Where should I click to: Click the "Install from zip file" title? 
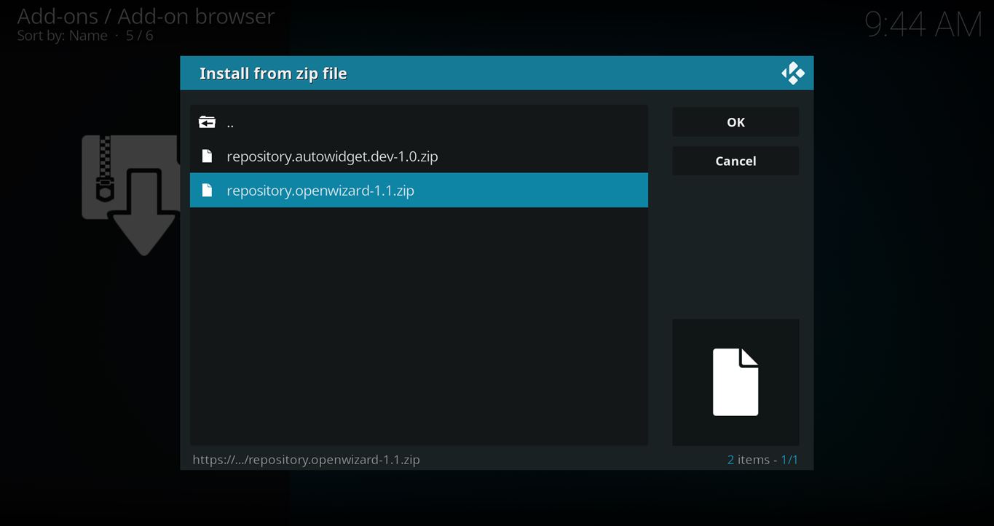coord(273,73)
